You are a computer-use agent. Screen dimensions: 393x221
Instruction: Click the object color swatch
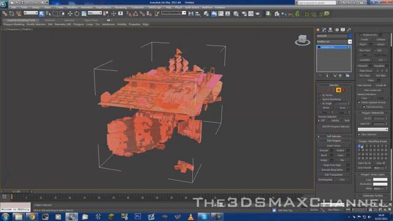click(x=350, y=36)
